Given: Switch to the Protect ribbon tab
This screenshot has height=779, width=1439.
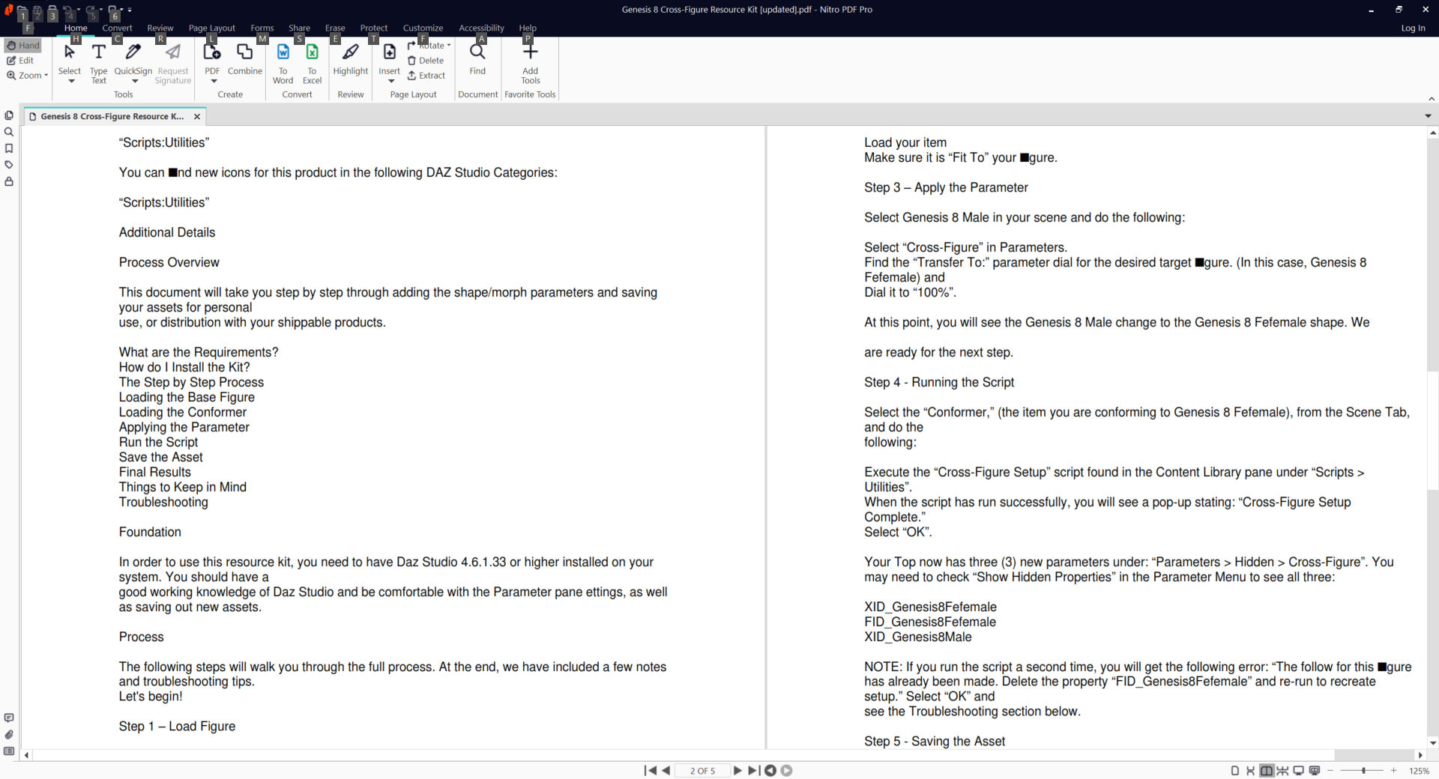Looking at the screenshot, I should (x=373, y=28).
